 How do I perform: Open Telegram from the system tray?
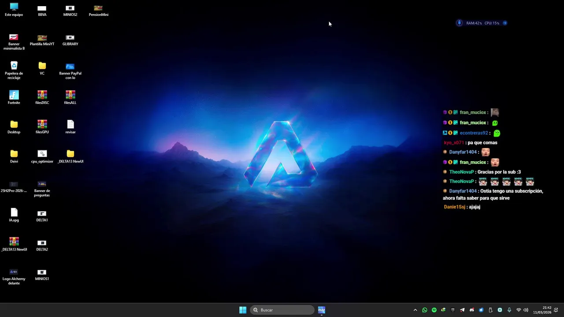(x=462, y=310)
